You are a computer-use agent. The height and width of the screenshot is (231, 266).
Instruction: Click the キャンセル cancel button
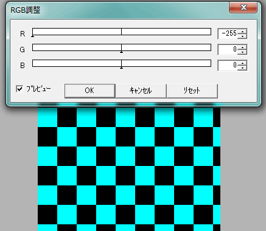tap(141, 91)
